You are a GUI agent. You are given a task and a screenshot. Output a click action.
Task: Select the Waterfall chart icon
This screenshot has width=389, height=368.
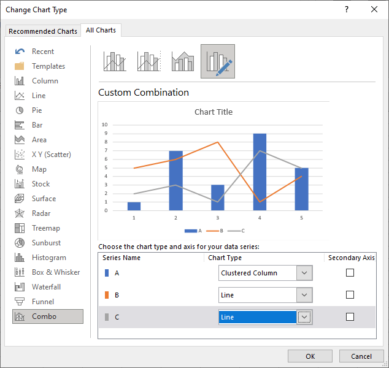20,287
